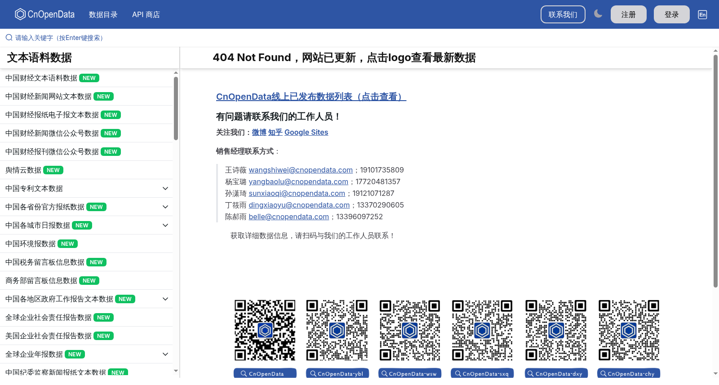The height and width of the screenshot is (385, 719).
Task: Click the CnOpenData-sxq search label
Action: [482, 373]
